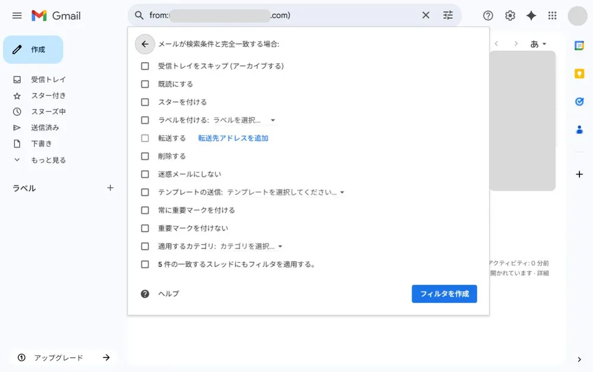Open テンプレートを選択してください dropdown
Viewport: 593px width, 372px height.
click(286, 193)
